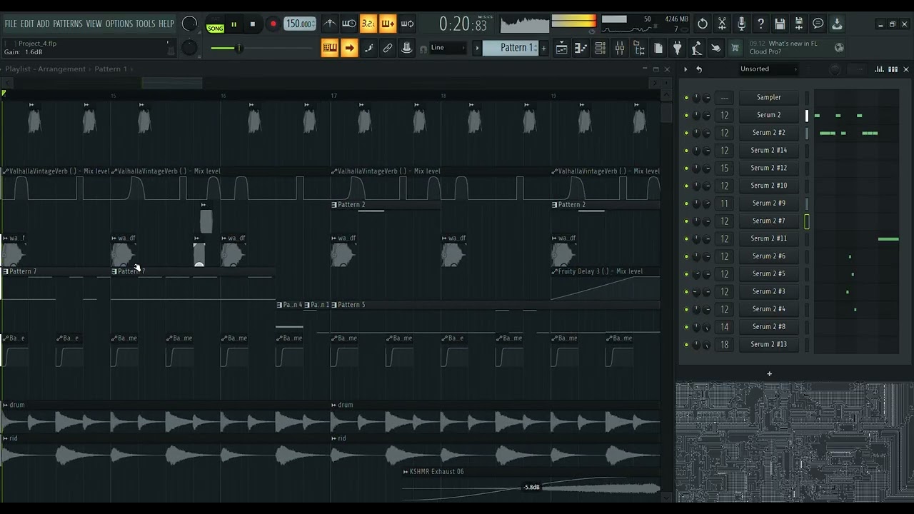Open the question mark help icon
The width and height of the screenshot is (914, 514).
click(760, 24)
